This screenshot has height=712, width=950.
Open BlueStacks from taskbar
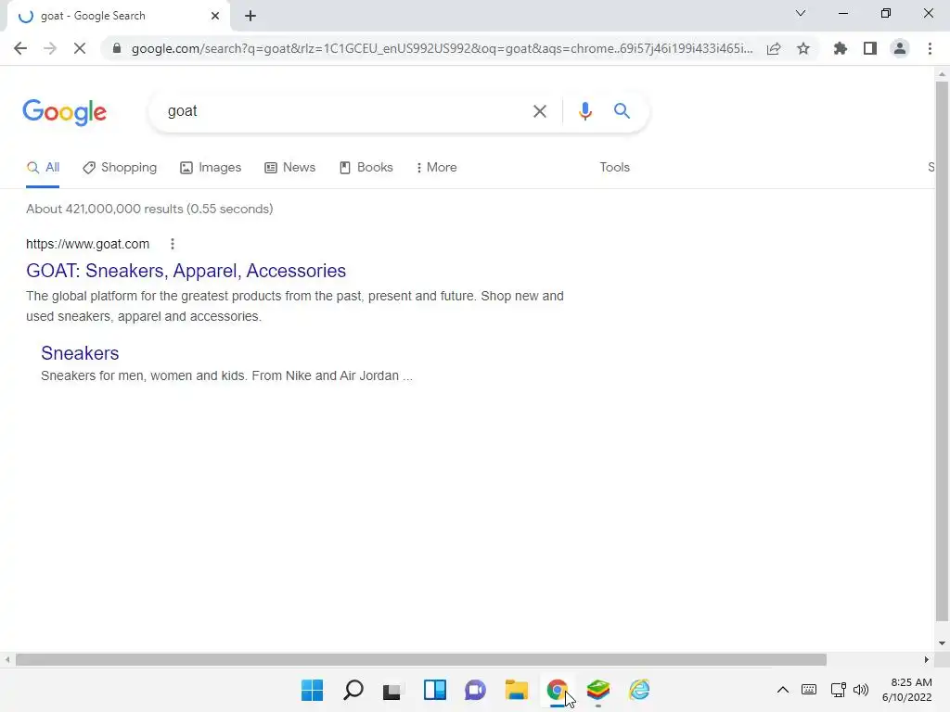598,690
